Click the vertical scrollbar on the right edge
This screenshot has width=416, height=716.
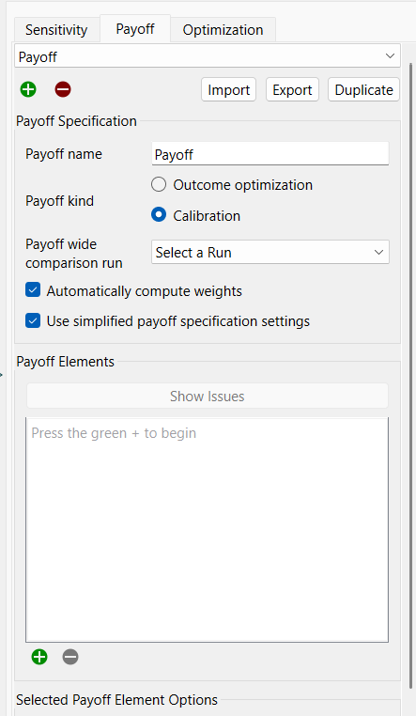coord(411,374)
